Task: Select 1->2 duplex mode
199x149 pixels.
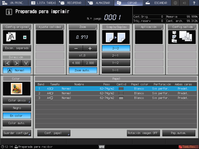Action: [x=116, y=63]
